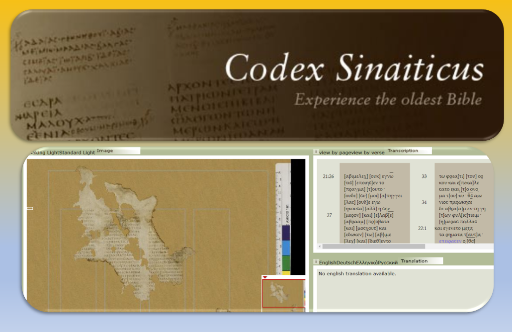The height and width of the screenshot is (332, 512).
Task: Click the transcription line '[αβιμελεχ] [ουκ] εγνω'
Action: click(x=368, y=176)
